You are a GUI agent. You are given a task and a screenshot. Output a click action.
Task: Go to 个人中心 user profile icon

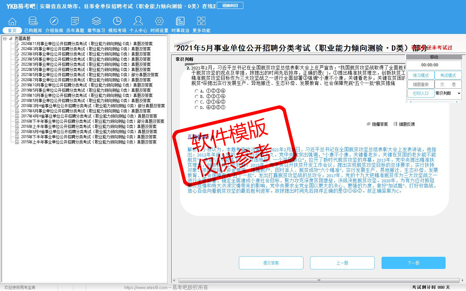(138, 22)
